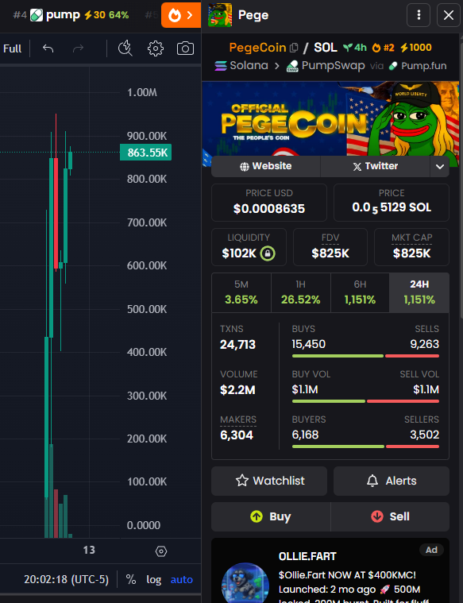Click the PumpSwap link

point(326,66)
